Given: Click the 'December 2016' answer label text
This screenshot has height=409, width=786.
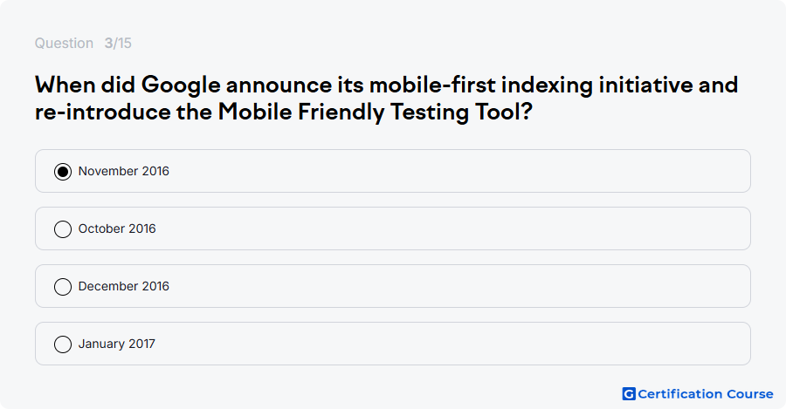Looking at the screenshot, I should click(124, 286).
